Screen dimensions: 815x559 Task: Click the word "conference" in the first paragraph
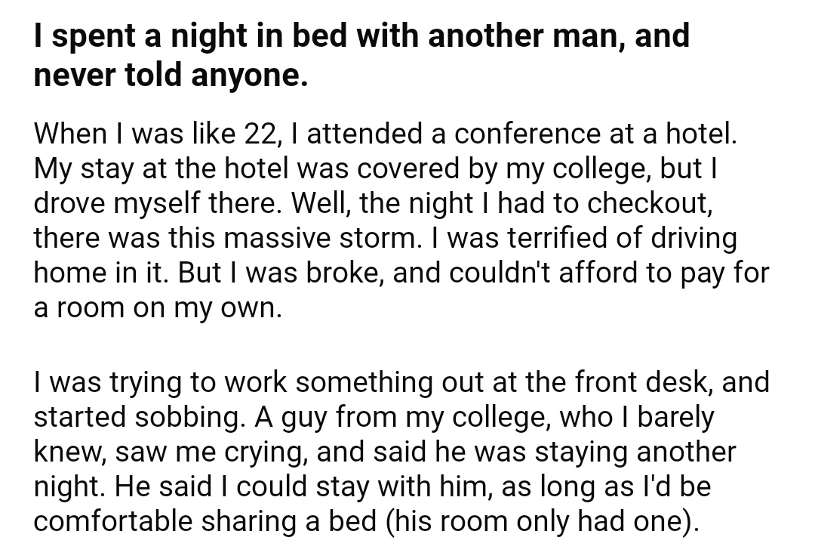point(525,134)
